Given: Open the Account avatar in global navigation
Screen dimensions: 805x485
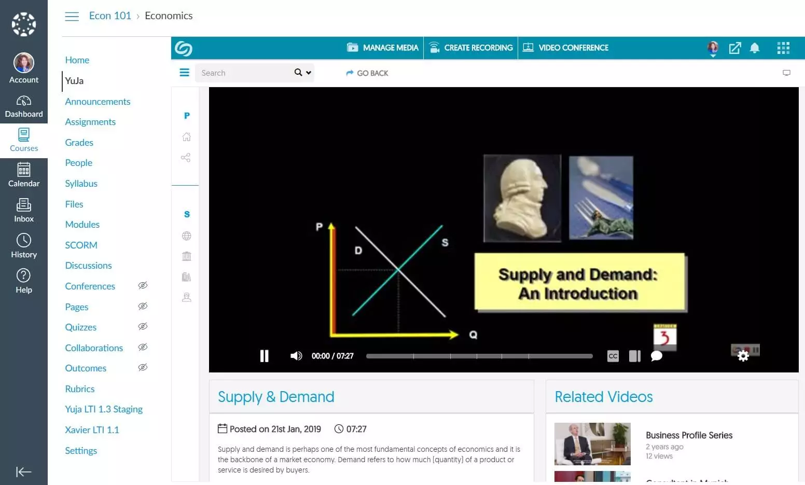Looking at the screenshot, I should pos(24,63).
